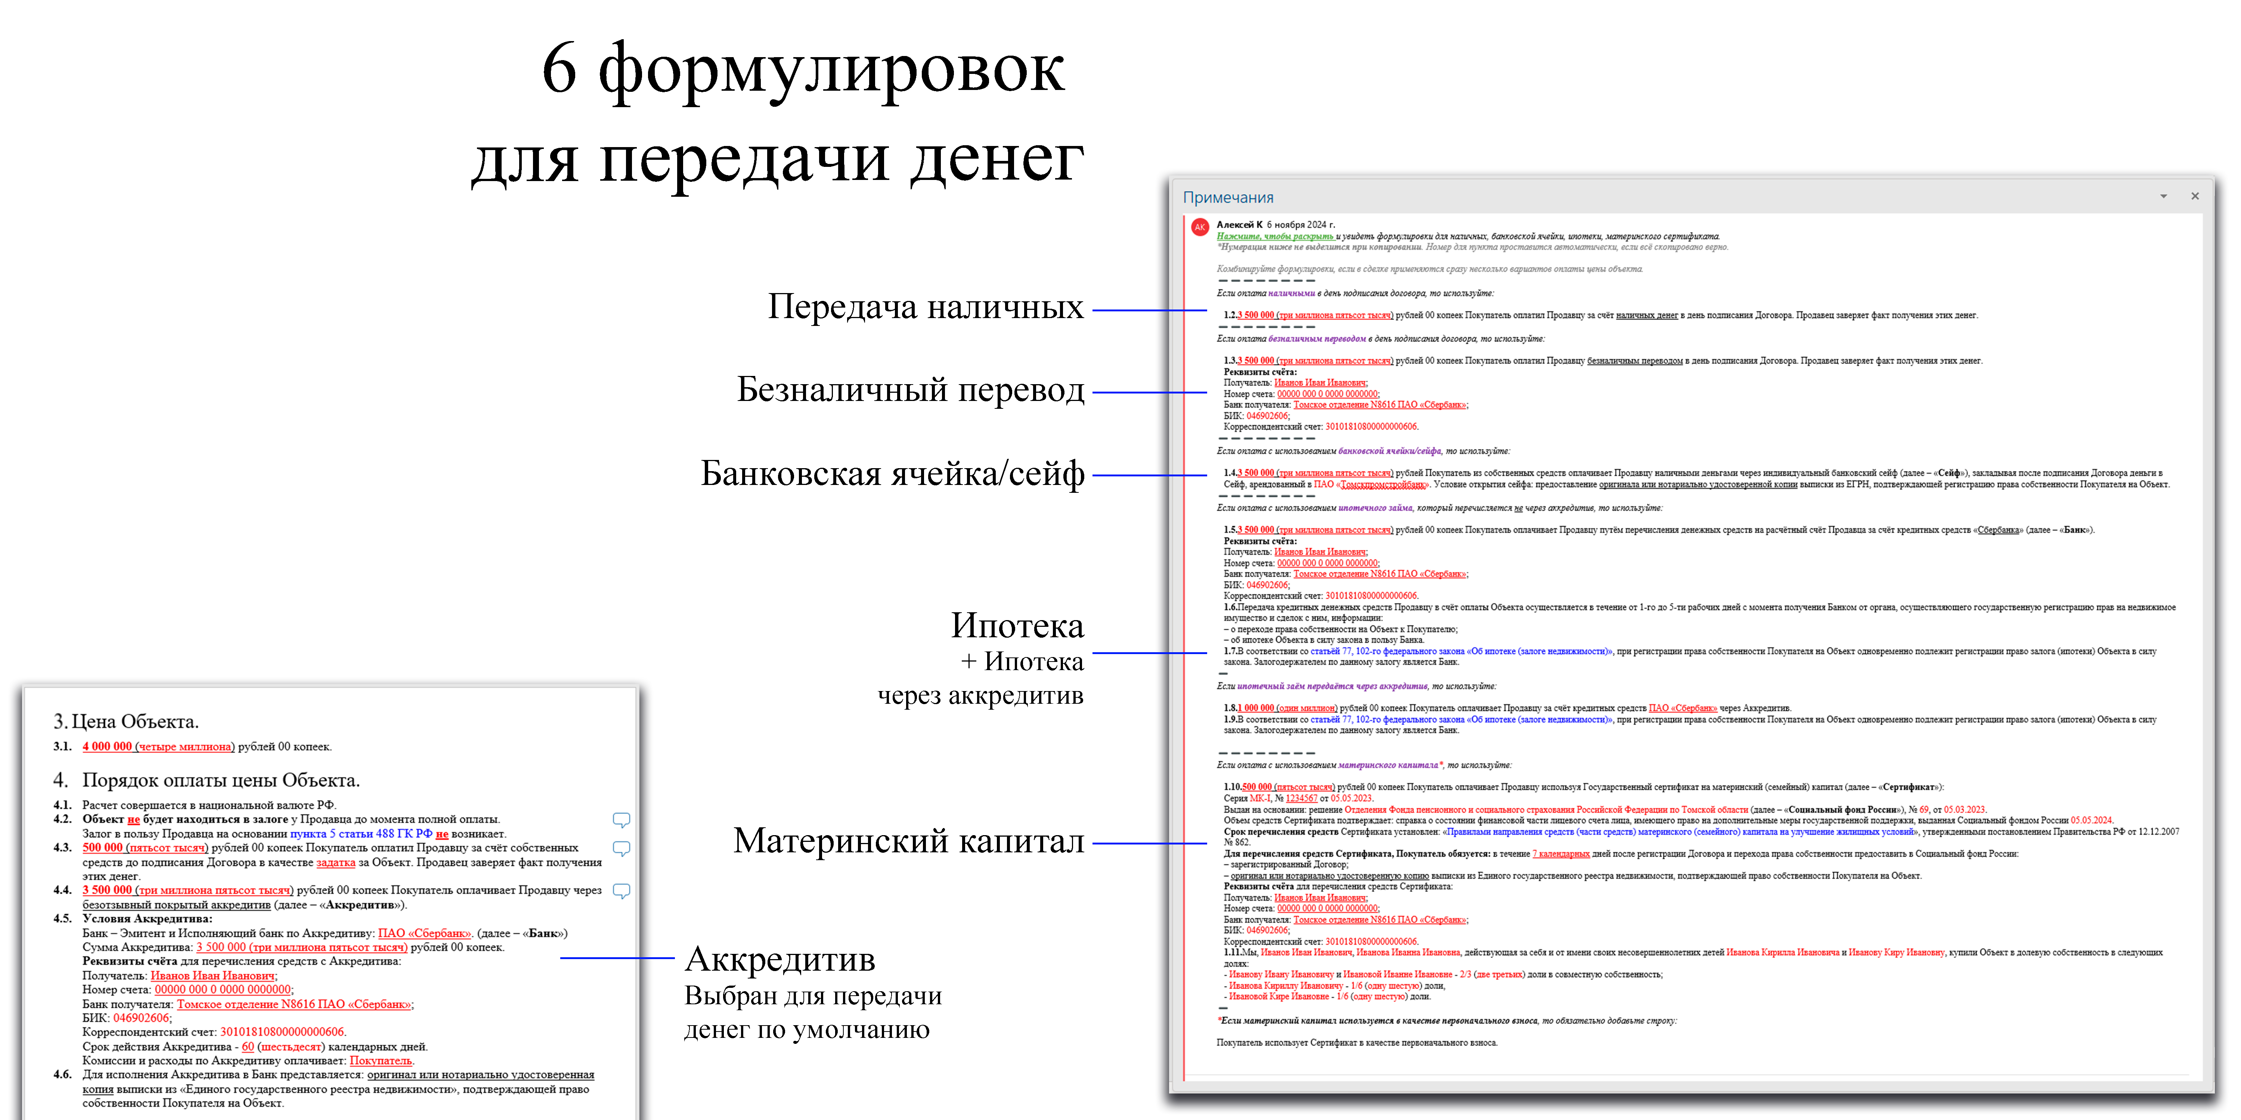Click the account number in document clause 4.5

click(223, 990)
